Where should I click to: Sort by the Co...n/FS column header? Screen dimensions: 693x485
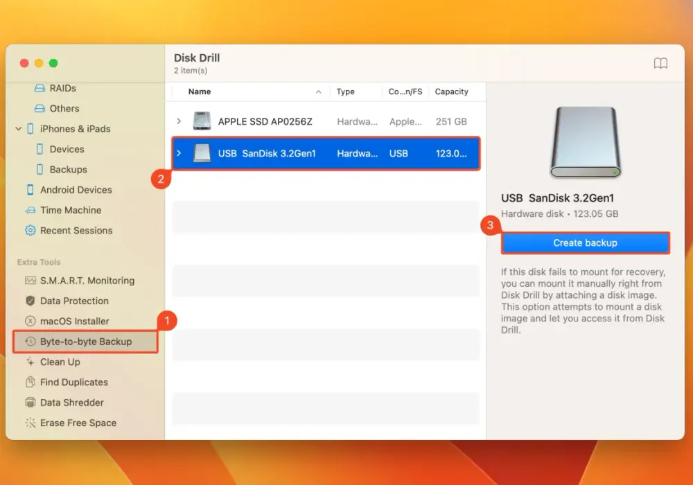pyautogui.click(x=405, y=91)
